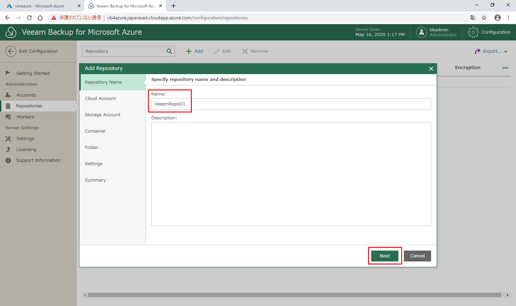Click the Exit Configuration back arrow icon
Viewport: 516px width, 306px height.
[x=11, y=51]
